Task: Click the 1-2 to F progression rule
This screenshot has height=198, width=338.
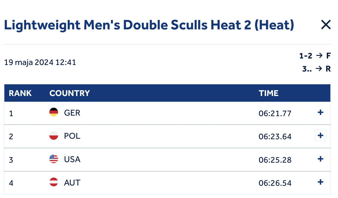Action: 315,56
